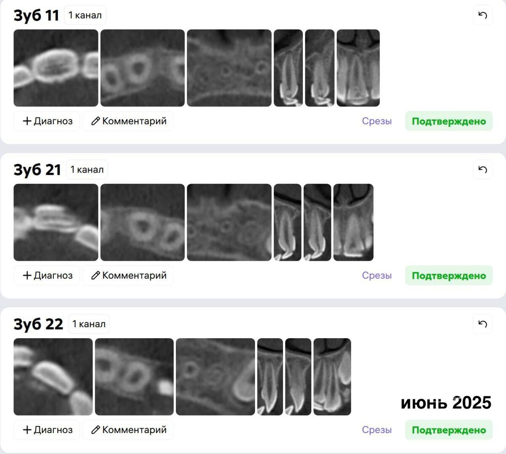This screenshot has height=454, width=506.
Task: Open the first axial slice thumbnail of Зуб 11
Action: [x=56, y=68]
